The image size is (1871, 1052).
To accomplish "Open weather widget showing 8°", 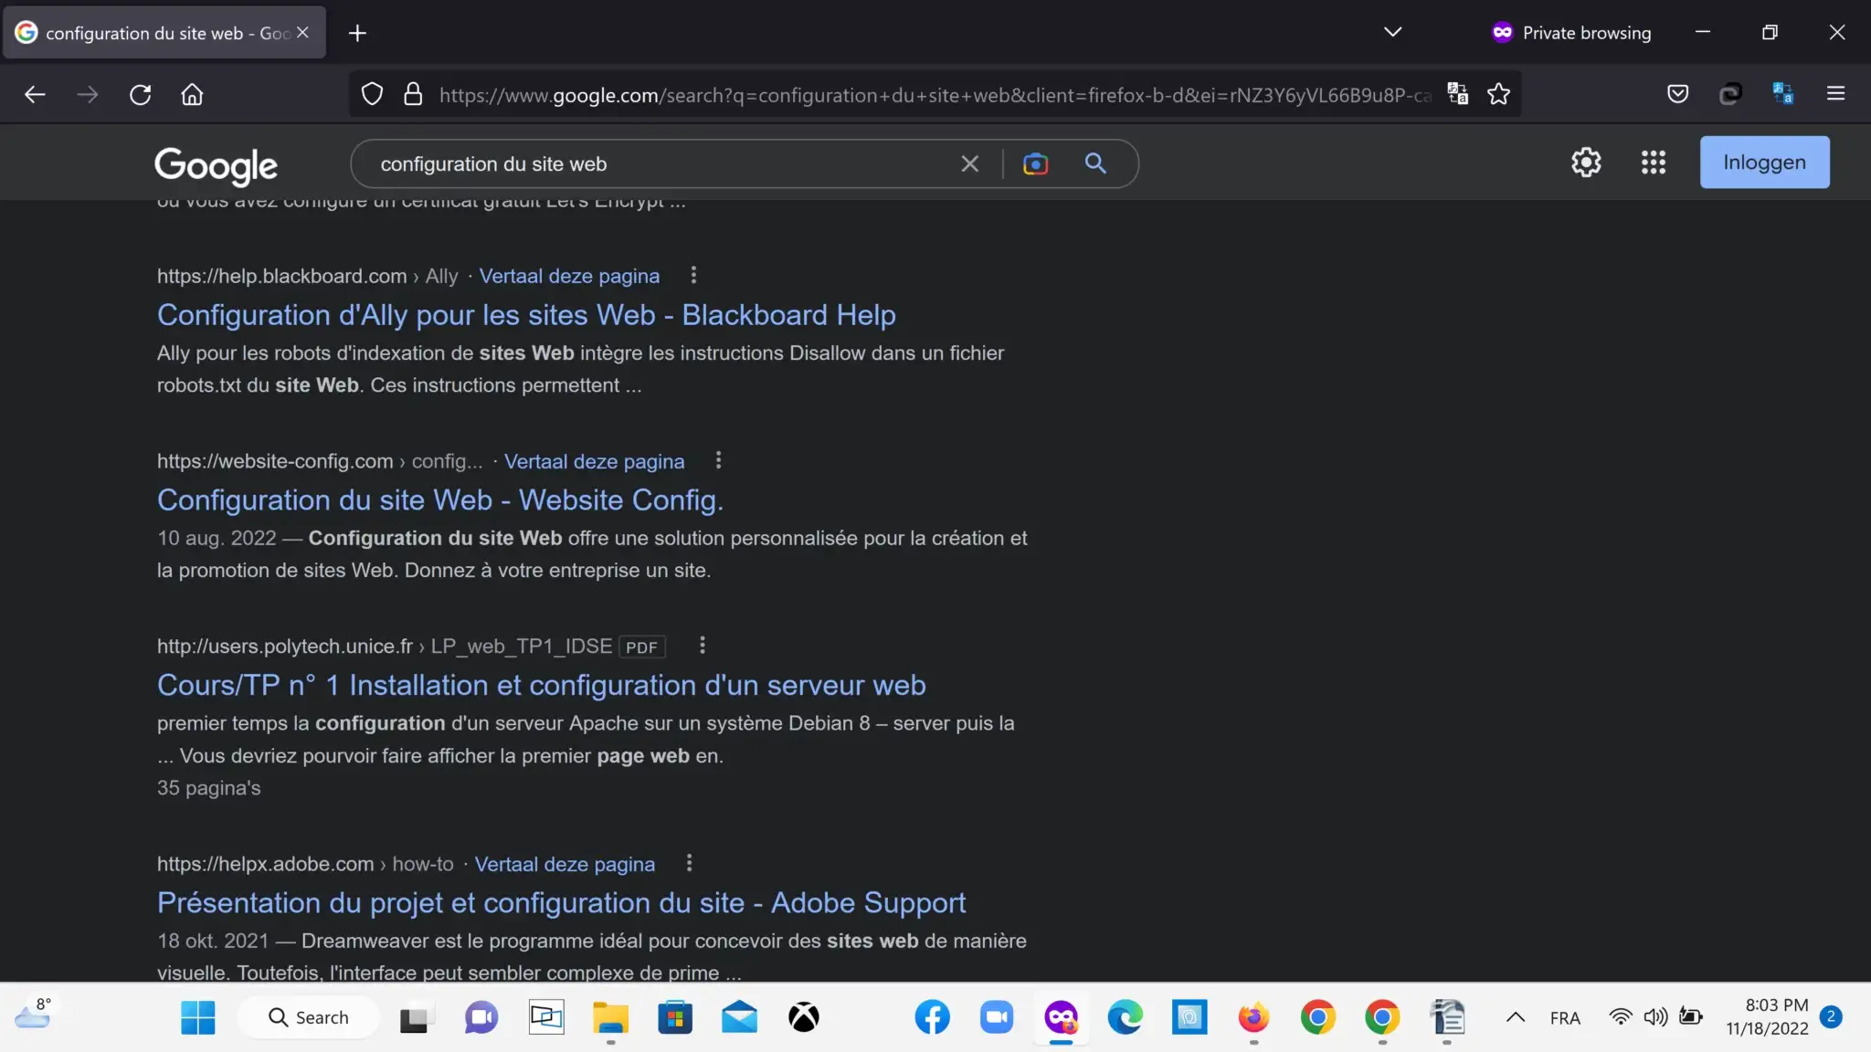I will coord(34,1015).
